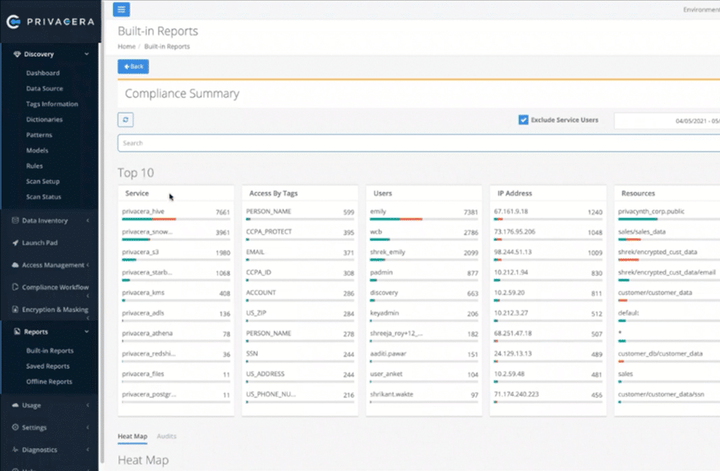Click the Diagnostics pulse icon
This screenshot has width=720, height=471.
pyautogui.click(x=15, y=450)
